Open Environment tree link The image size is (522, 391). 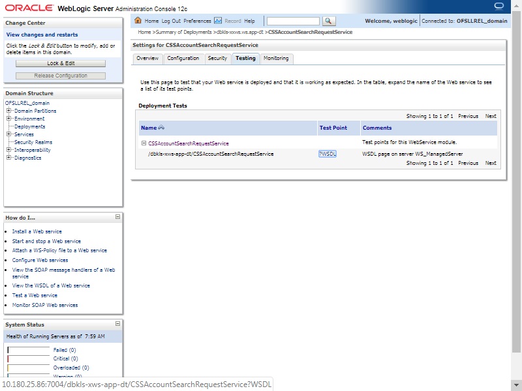[29, 119]
